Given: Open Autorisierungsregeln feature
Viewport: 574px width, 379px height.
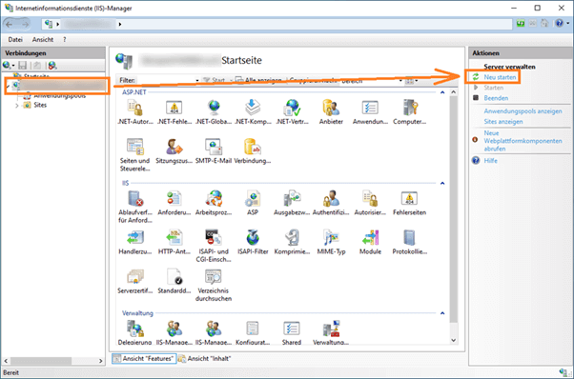Looking at the screenshot, I should click(370, 203).
